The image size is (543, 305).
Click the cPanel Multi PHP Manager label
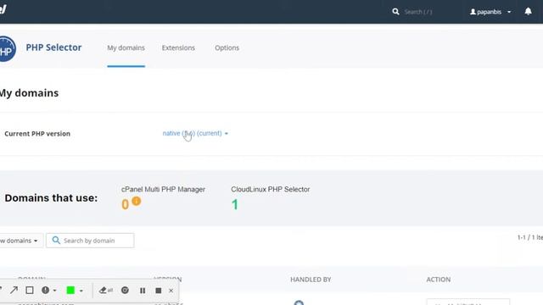click(163, 189)
